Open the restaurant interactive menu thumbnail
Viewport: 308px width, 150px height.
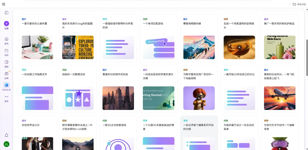pyautogui.click(x=239, y=143)
